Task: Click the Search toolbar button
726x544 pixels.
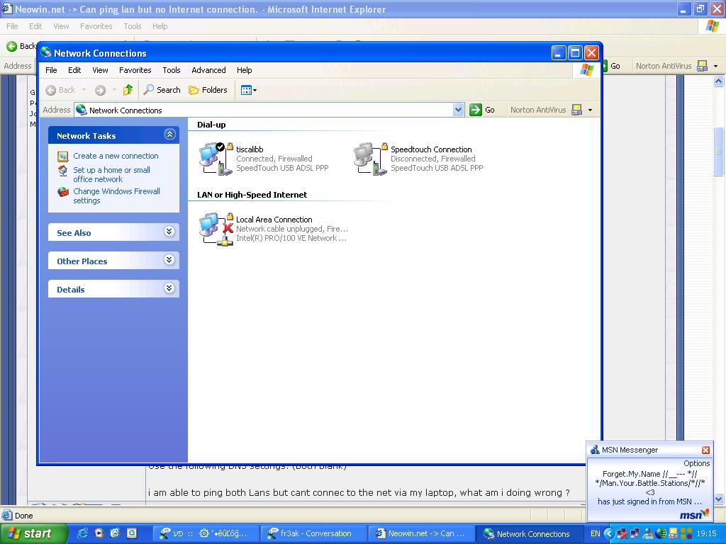Action: [x=162, y=90]
